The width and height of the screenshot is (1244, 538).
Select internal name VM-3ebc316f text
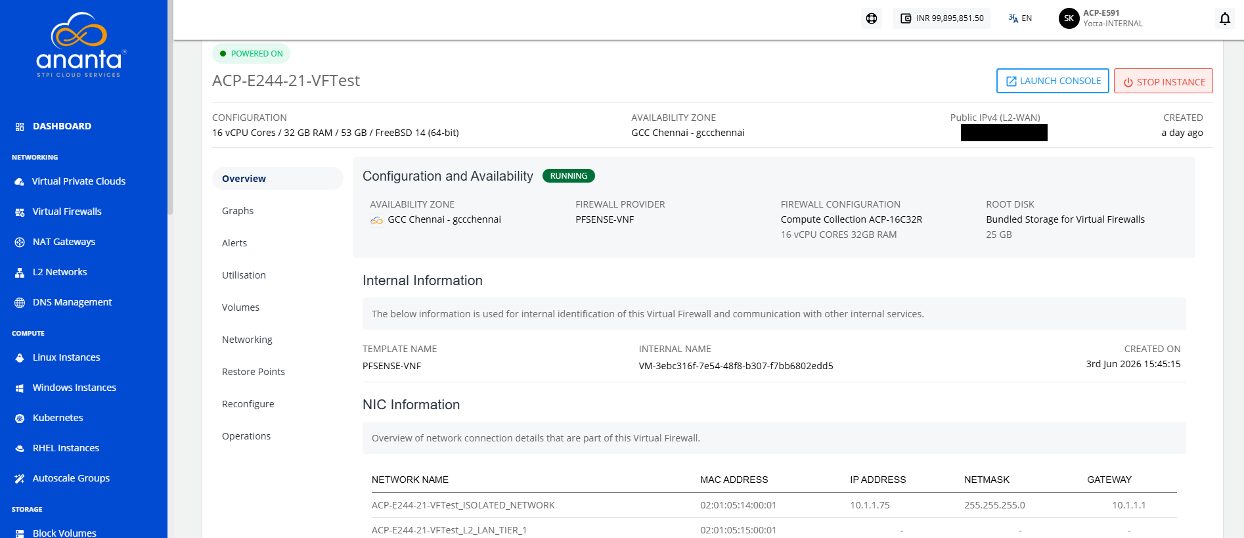point(736,366)
